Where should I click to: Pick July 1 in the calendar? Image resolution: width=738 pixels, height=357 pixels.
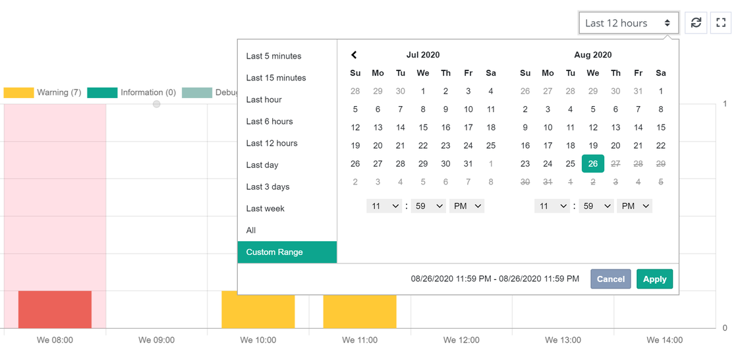[423, 92]
